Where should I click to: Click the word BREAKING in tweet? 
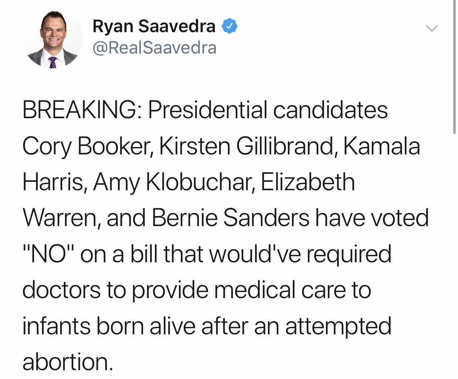pyautogui.click(x=78, y=110)
